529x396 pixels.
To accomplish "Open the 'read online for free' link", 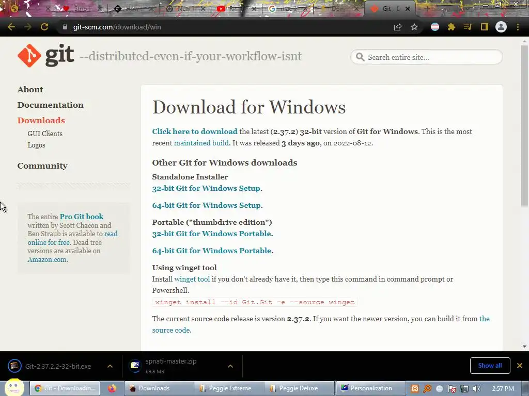I will [72, 238].
